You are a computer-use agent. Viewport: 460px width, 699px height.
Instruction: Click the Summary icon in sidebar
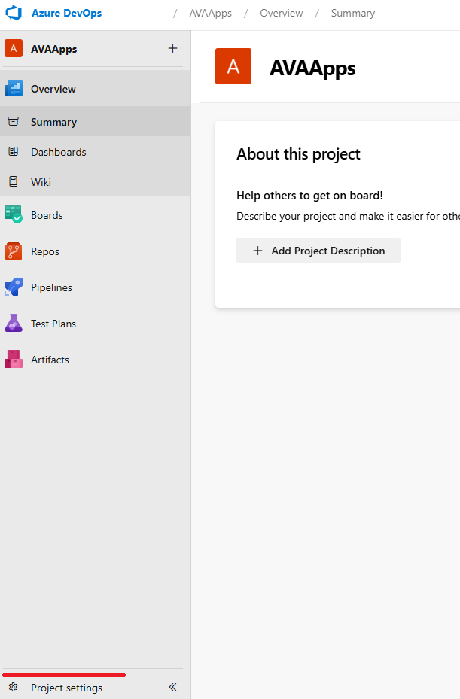[14, 121]
